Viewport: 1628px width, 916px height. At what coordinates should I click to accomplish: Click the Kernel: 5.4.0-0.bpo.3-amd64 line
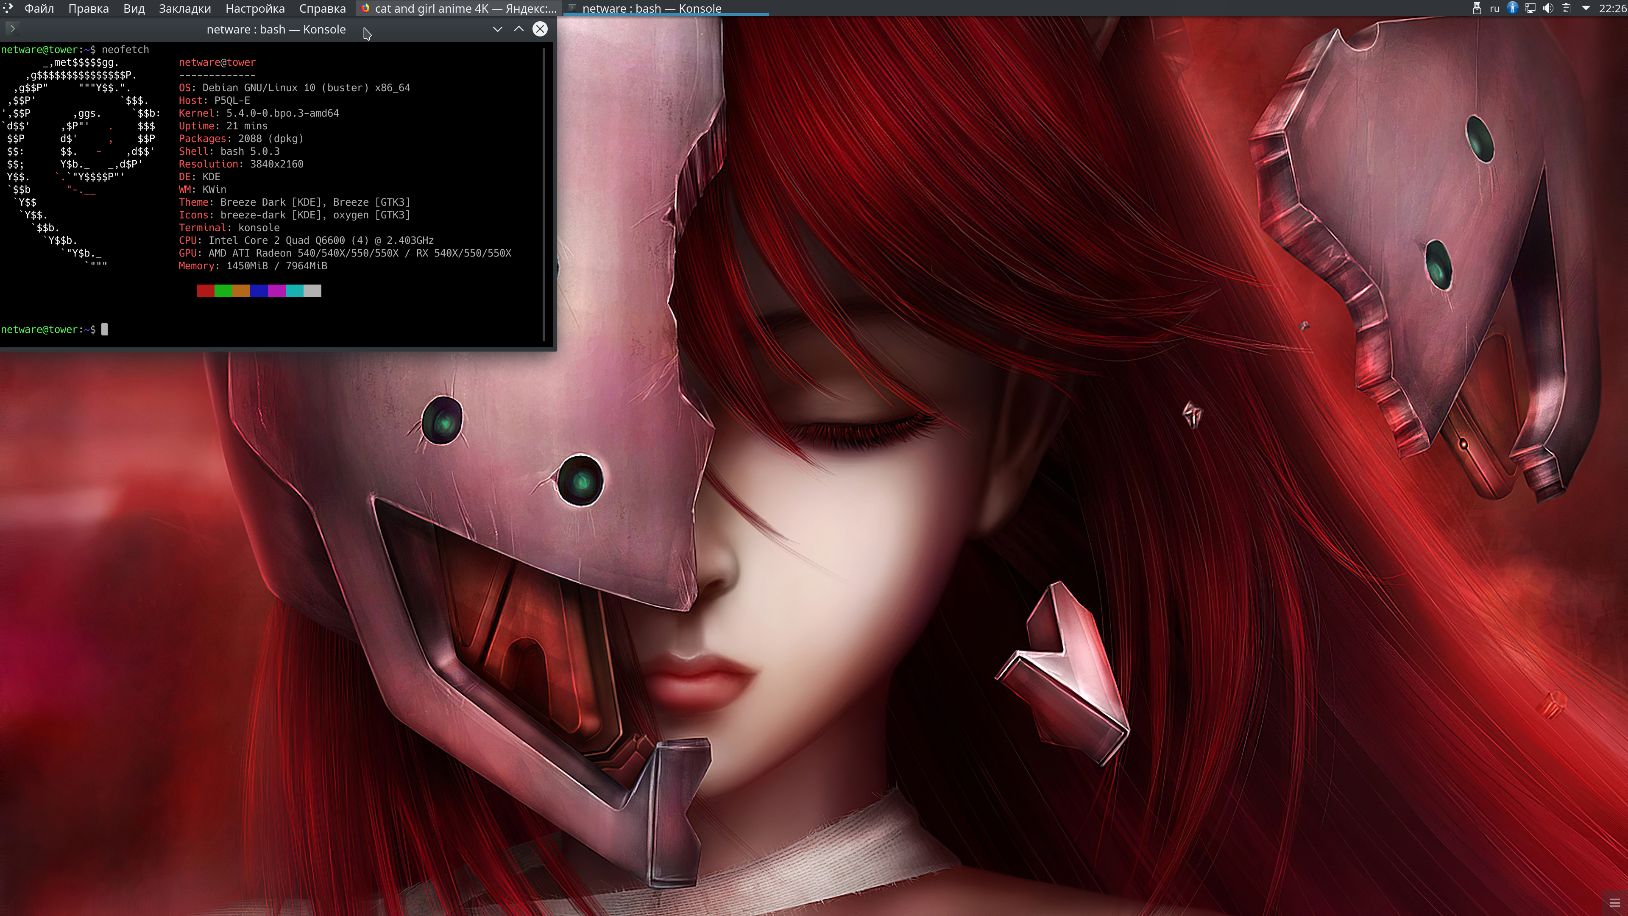click(259, 113)
